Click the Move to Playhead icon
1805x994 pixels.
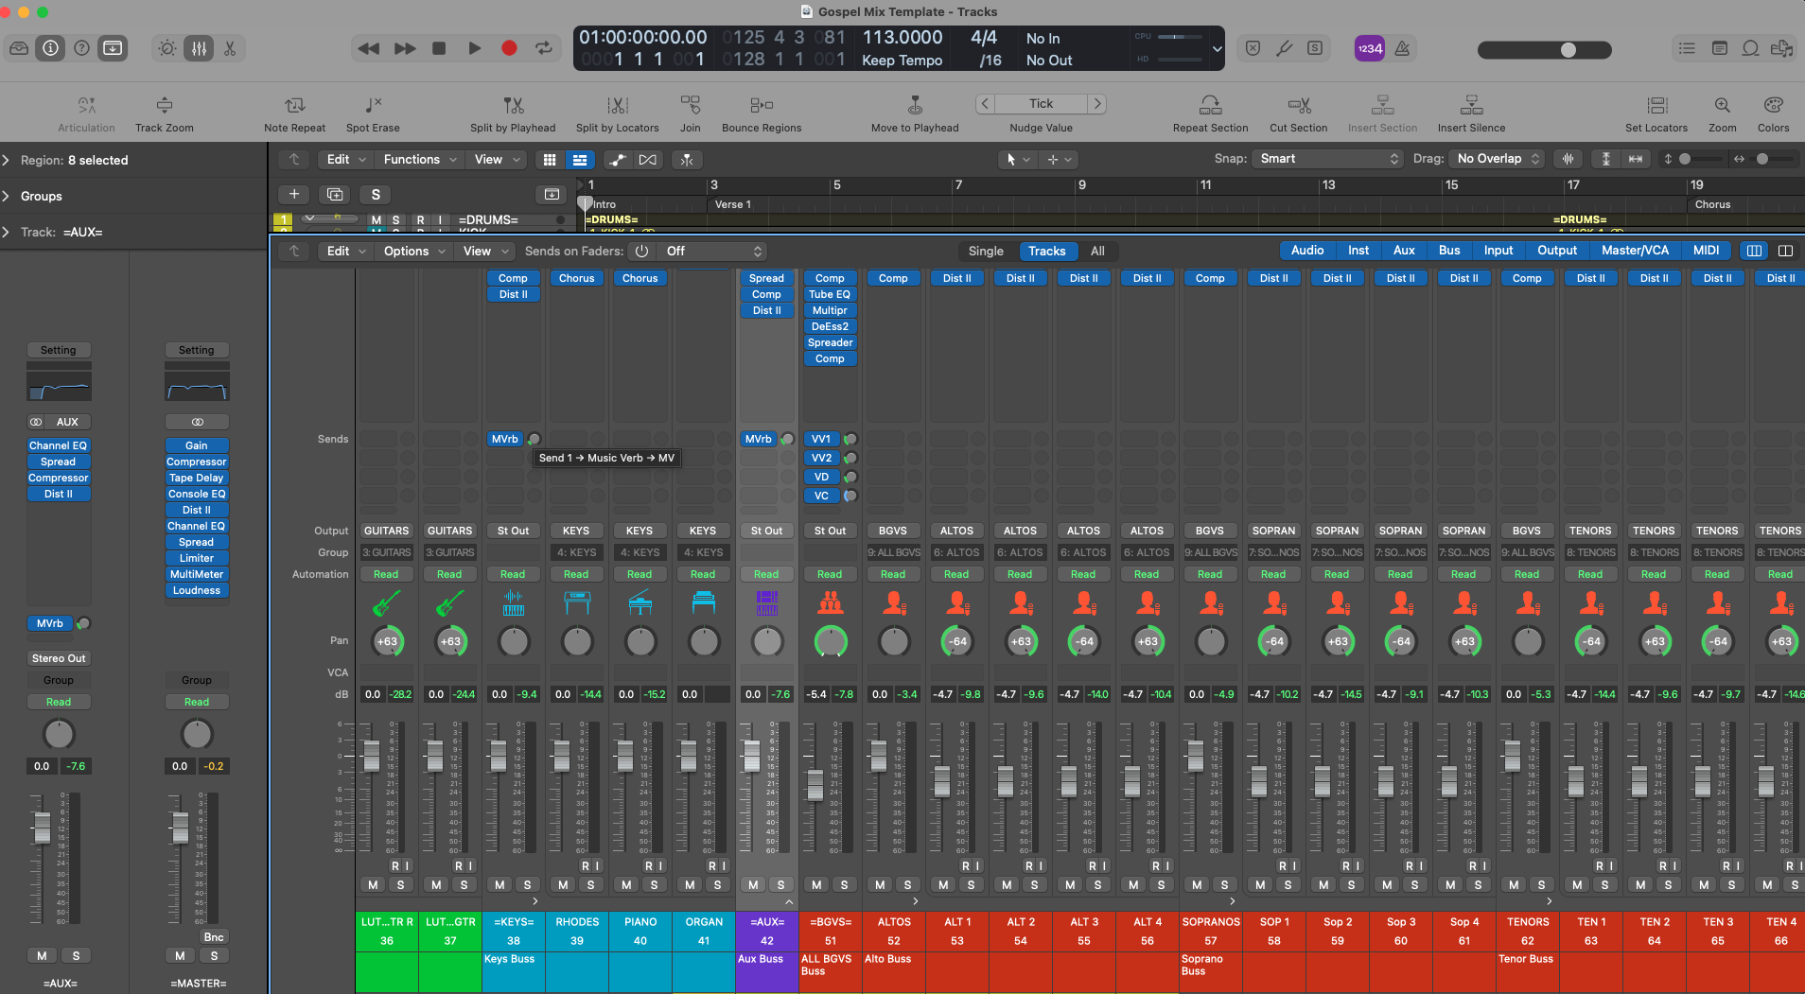pos(913,111)
